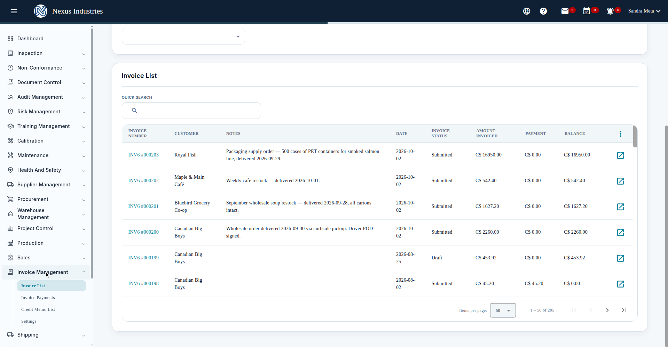Open the hamburger navigation menu
The height and width of the screenshot is (347, 668).
[14, 11]
